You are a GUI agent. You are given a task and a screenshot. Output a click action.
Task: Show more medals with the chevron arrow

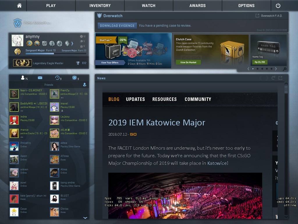pos(72,44)
